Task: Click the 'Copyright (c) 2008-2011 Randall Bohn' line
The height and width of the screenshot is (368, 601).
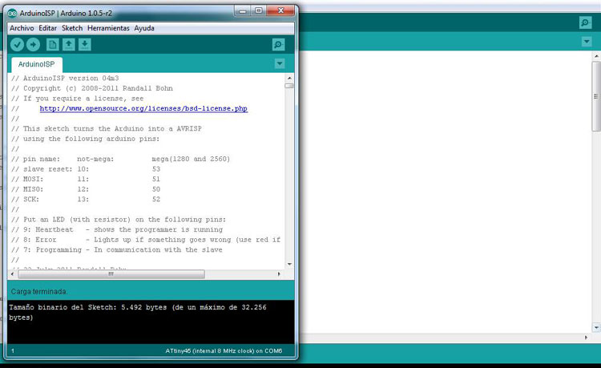Action: pos(92,88)
